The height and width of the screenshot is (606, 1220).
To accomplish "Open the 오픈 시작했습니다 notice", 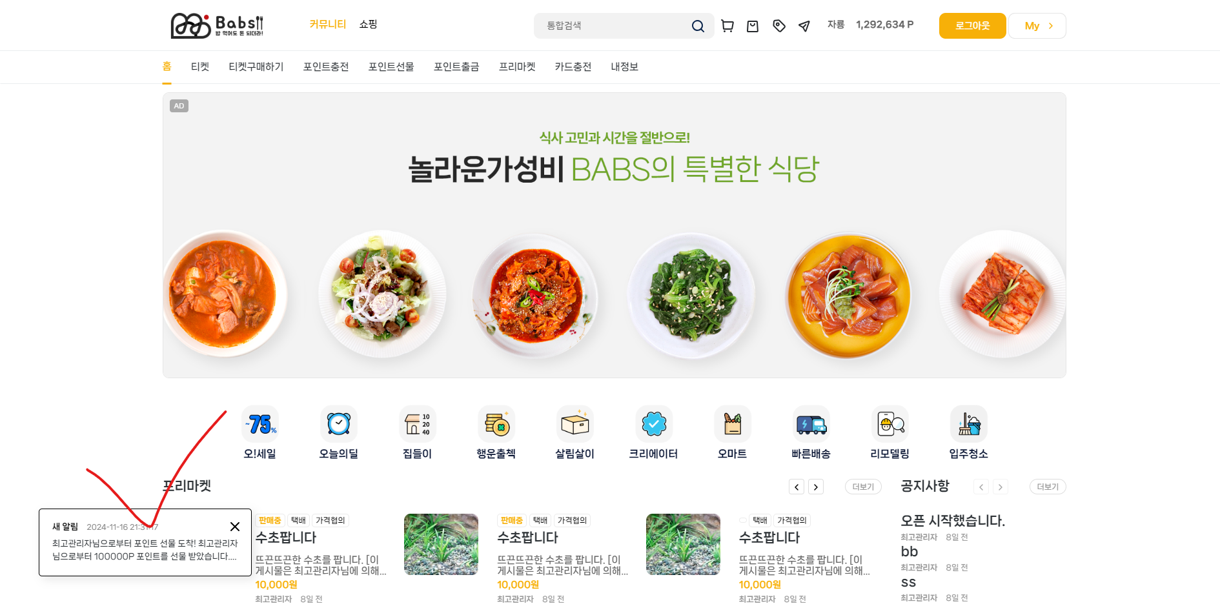I will coord(953,520).
